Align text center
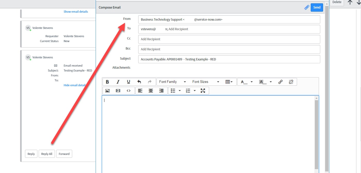Viewport: 361px width, 173px height. [151, 91]
